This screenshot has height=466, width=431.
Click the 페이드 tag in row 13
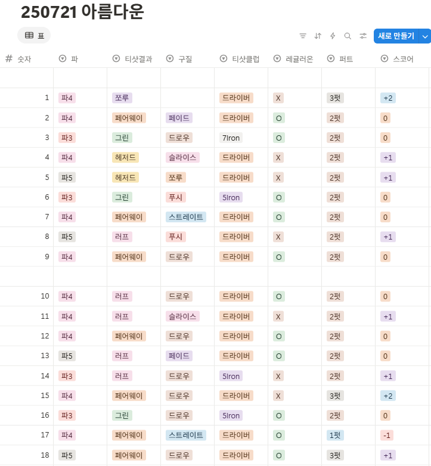[179, 355]
